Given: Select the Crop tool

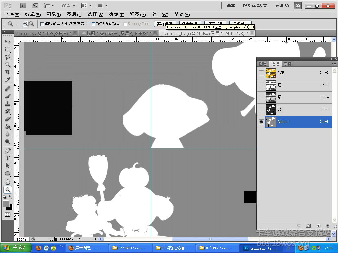Looking at the screenshot, I should click(7, 72).
